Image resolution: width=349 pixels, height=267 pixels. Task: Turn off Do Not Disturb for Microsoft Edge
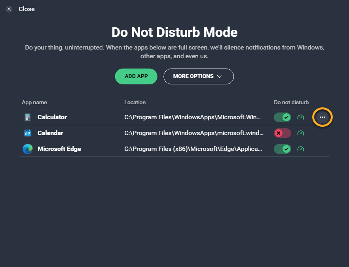[x=283, y=149]
